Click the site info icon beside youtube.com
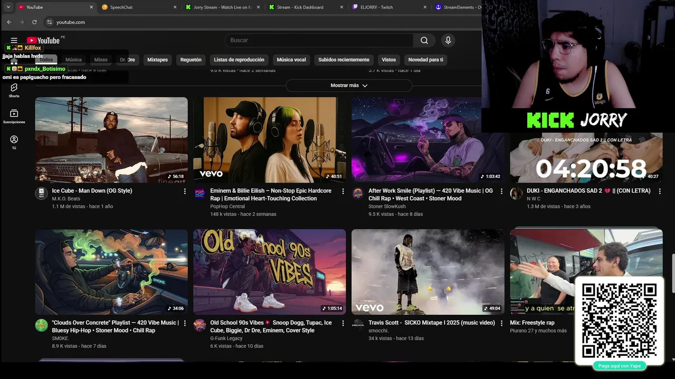This screenshot has height=379, width=675. [50, 22]
